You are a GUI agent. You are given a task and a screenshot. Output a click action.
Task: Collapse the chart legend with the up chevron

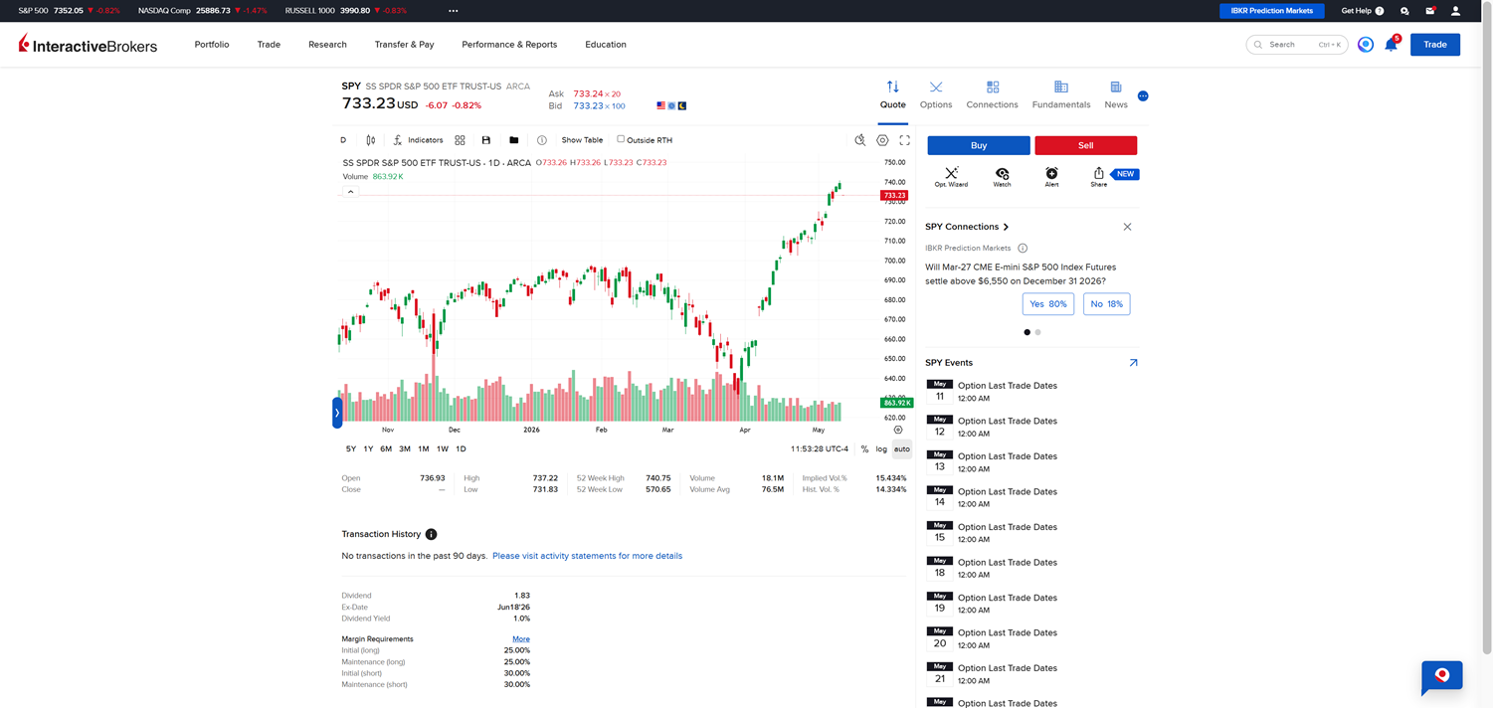click(x=350, y=192)
